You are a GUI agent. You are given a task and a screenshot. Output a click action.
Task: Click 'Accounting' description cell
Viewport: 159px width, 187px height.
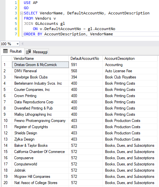coord(130,65)
